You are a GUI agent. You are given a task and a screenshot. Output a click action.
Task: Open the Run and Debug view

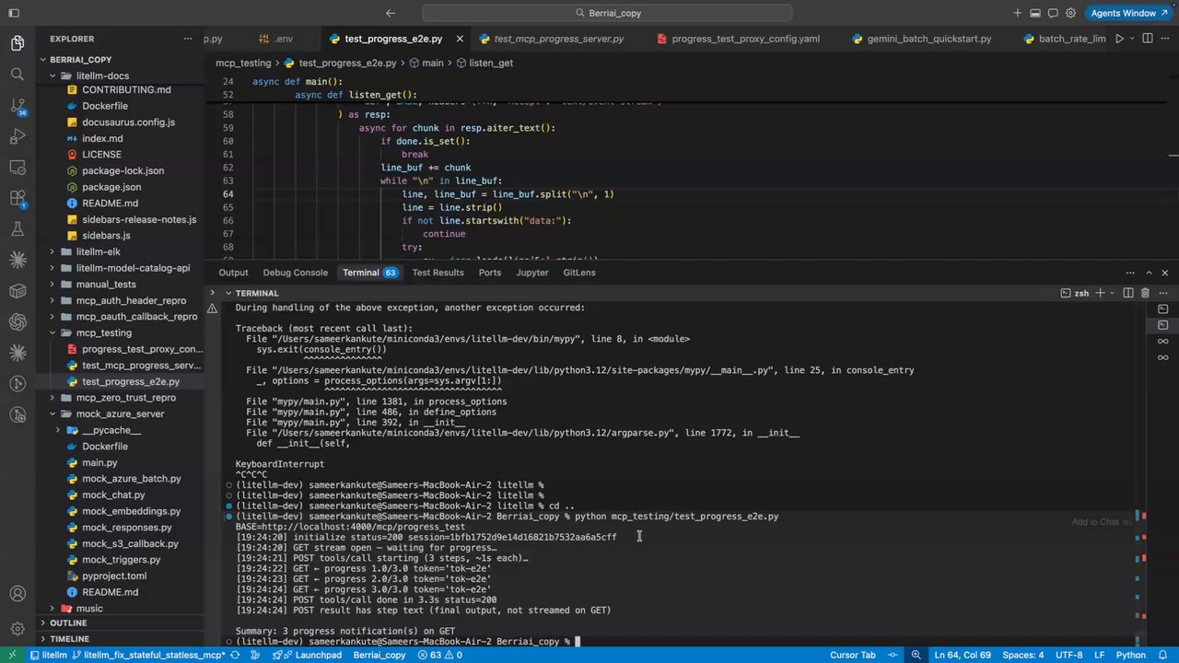click(18, 137)
